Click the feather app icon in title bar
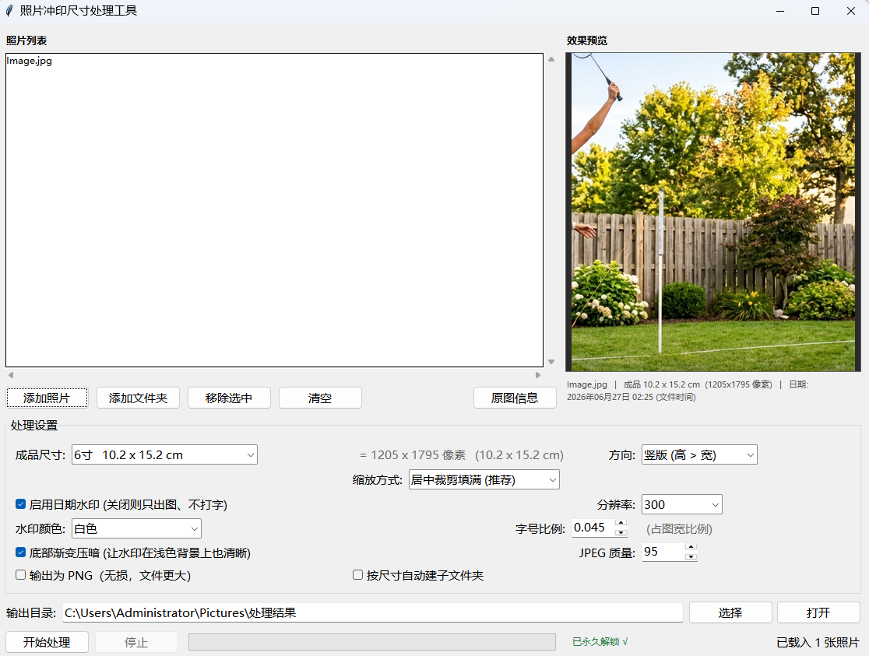 pyautogui.click(x=9, y=11)
